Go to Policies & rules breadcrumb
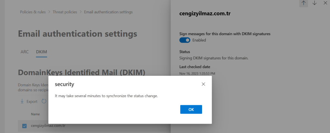 click(x=33, y=12)
